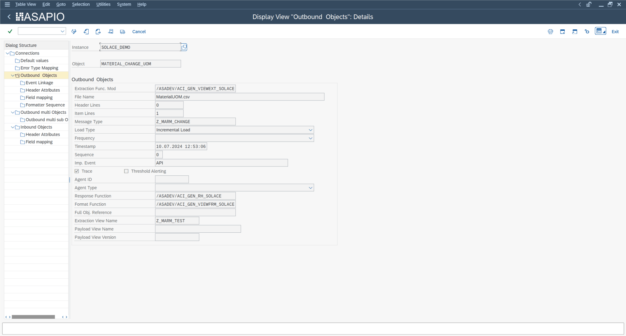Click the green checkmark confirm icon
The image size is (626, 336).
(10, 31)
